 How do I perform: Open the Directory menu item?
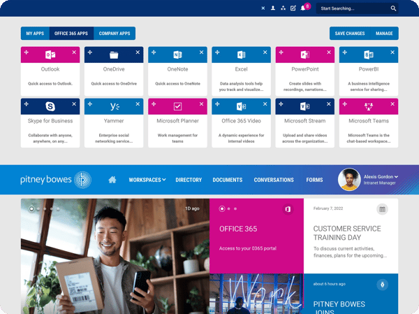click(189, 180)
